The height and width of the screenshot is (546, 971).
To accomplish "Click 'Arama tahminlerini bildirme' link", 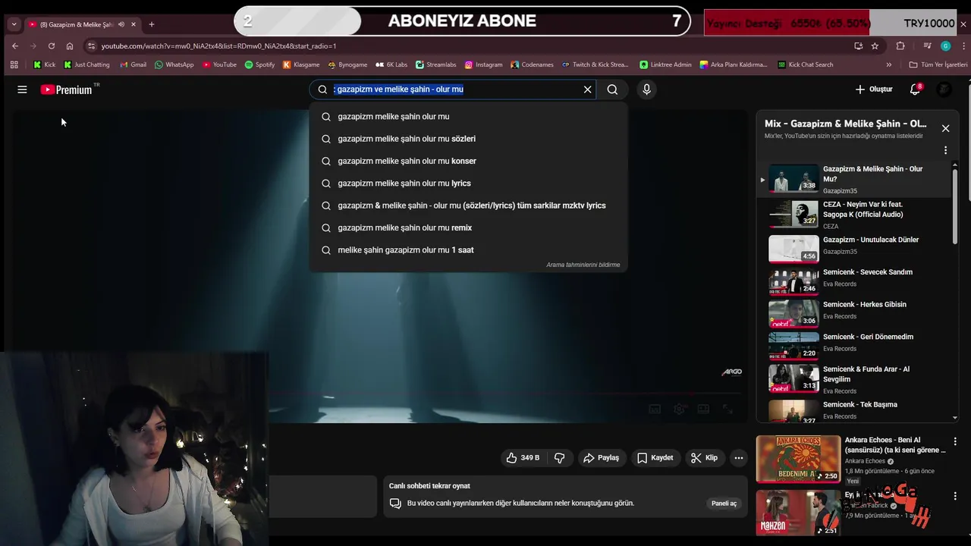I will [583, 265].
